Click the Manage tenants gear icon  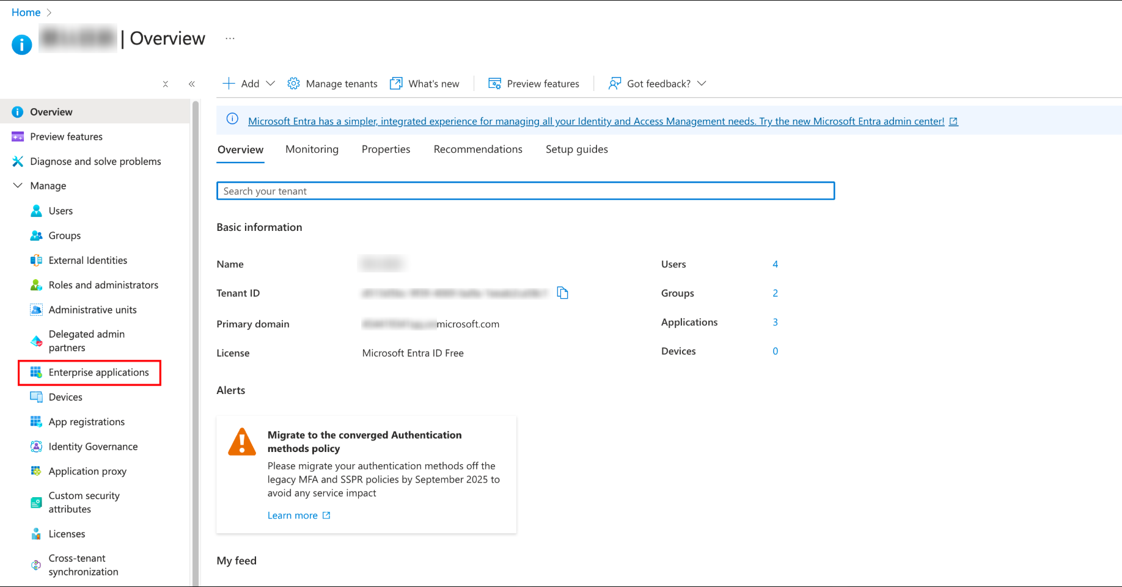293,84
